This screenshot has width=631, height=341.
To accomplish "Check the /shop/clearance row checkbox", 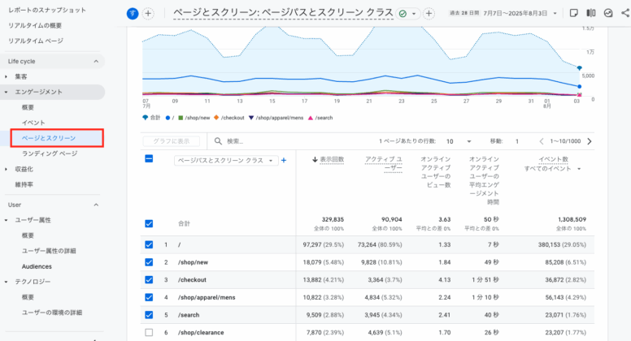I will tap(148, 333).
